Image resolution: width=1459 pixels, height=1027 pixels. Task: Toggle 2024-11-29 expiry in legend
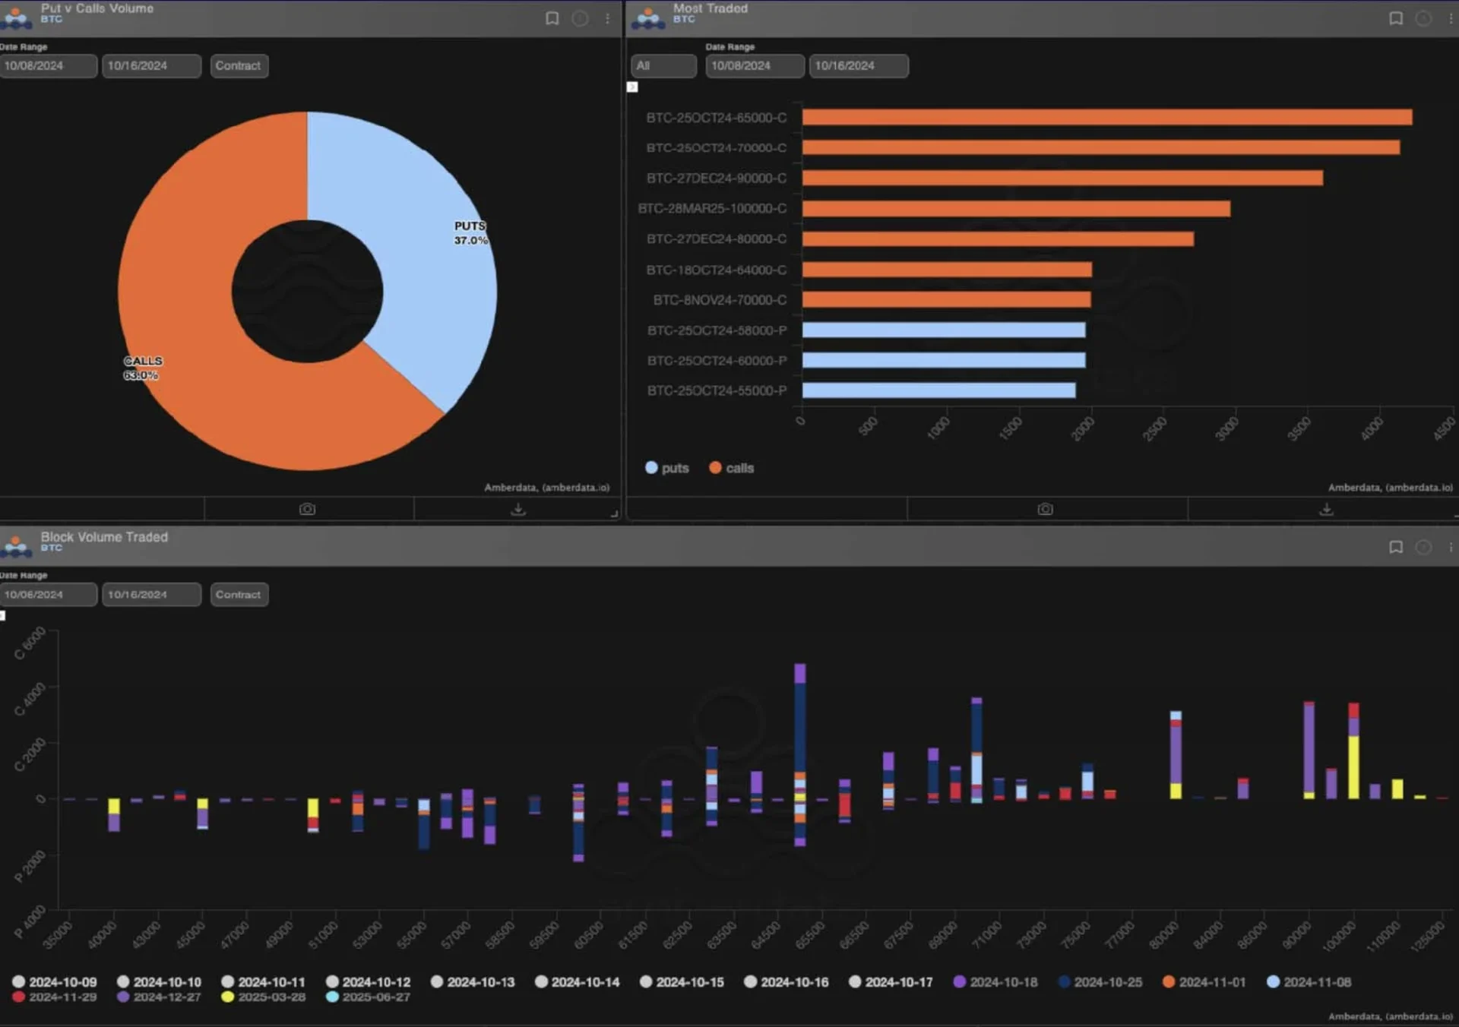pyautogui.click(x=55, y=997)
